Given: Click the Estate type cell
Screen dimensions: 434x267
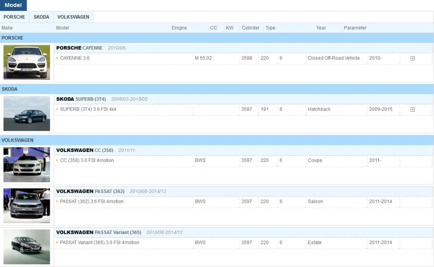Looking at the screenshot, I should [x=314, y=242].
